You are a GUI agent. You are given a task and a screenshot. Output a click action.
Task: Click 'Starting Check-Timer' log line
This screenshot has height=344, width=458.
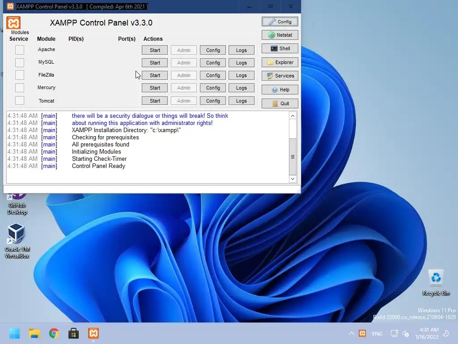pyautogui.click(x=99, y=159)
